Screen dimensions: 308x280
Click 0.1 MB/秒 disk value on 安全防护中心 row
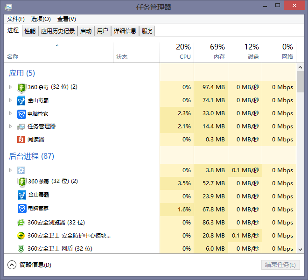tap(245, 236)
